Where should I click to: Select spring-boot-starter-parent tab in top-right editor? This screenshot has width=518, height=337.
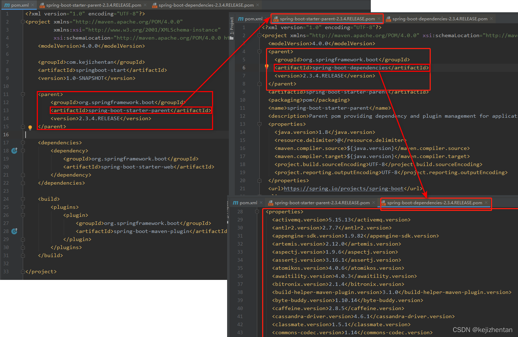coord(327,19)
